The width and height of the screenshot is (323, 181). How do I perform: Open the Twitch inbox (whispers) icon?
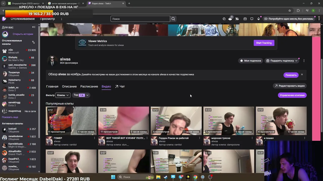pyautogui.click(x=245, y=19)
